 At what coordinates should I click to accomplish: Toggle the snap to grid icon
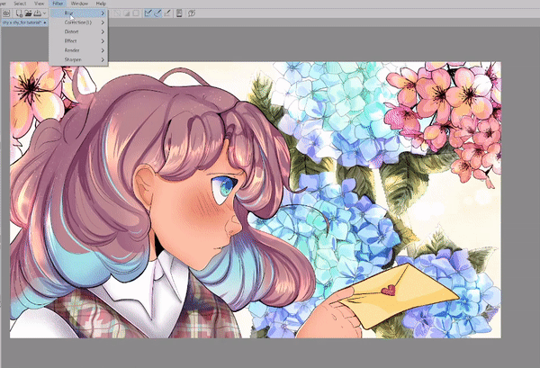167,13
